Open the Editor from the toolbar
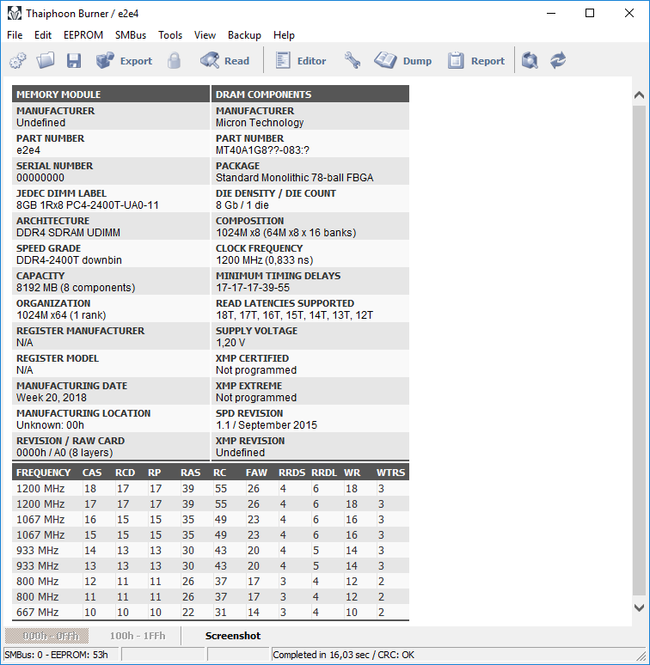The image size is (650, 665). tap(300, 61)
